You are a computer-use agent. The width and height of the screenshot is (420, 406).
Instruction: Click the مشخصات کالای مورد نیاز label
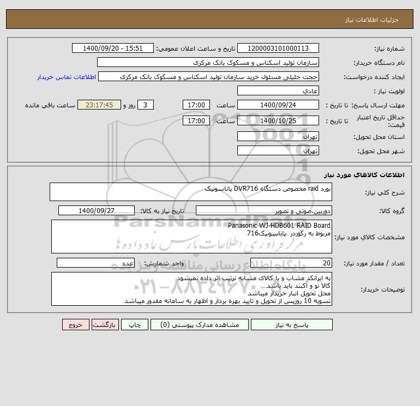(x=370, y=237)
